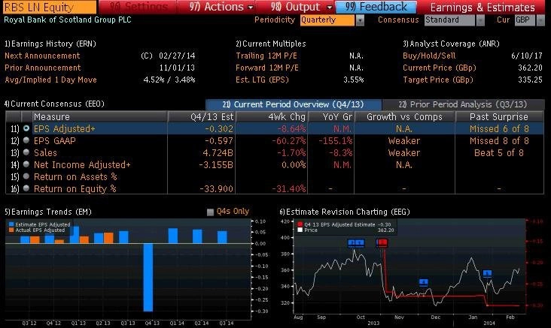Open the Periodicity Quarterly dropdown
This screenshot has width=551, height=328.
pos(327,20)
